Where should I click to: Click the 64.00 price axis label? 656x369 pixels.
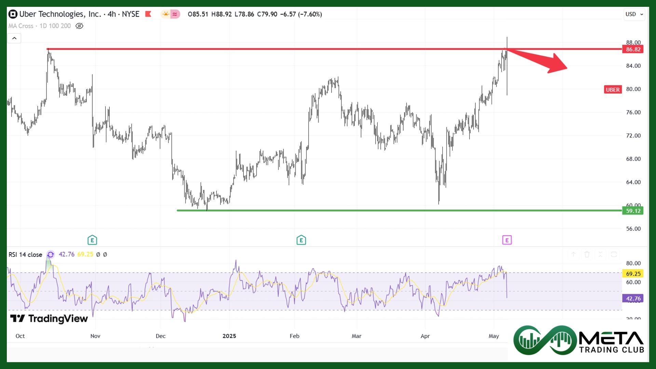point(633,182)
